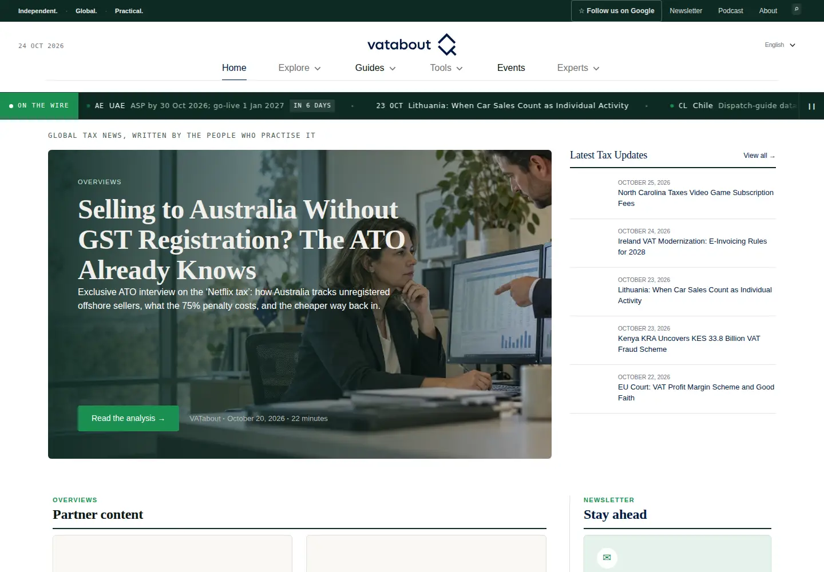Open the Events menu item

(511, 68)
